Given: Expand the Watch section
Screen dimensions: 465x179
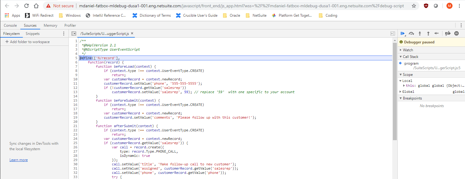Looking at the screenshot, I should (x=431, y=50).
